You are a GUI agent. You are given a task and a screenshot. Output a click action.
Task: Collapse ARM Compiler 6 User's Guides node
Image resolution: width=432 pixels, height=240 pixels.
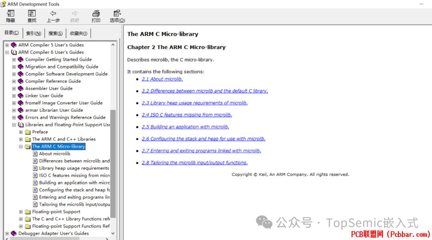click(x=7, y=52)
